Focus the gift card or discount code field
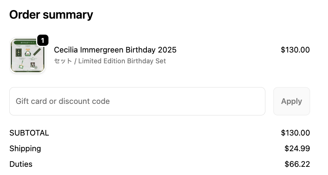Screen dimensions: 328x175 pyautogui.click(x=137, y=101)
